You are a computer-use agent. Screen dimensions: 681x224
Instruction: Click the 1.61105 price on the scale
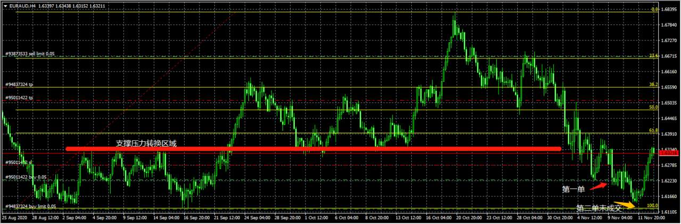(x=669, y=212)
